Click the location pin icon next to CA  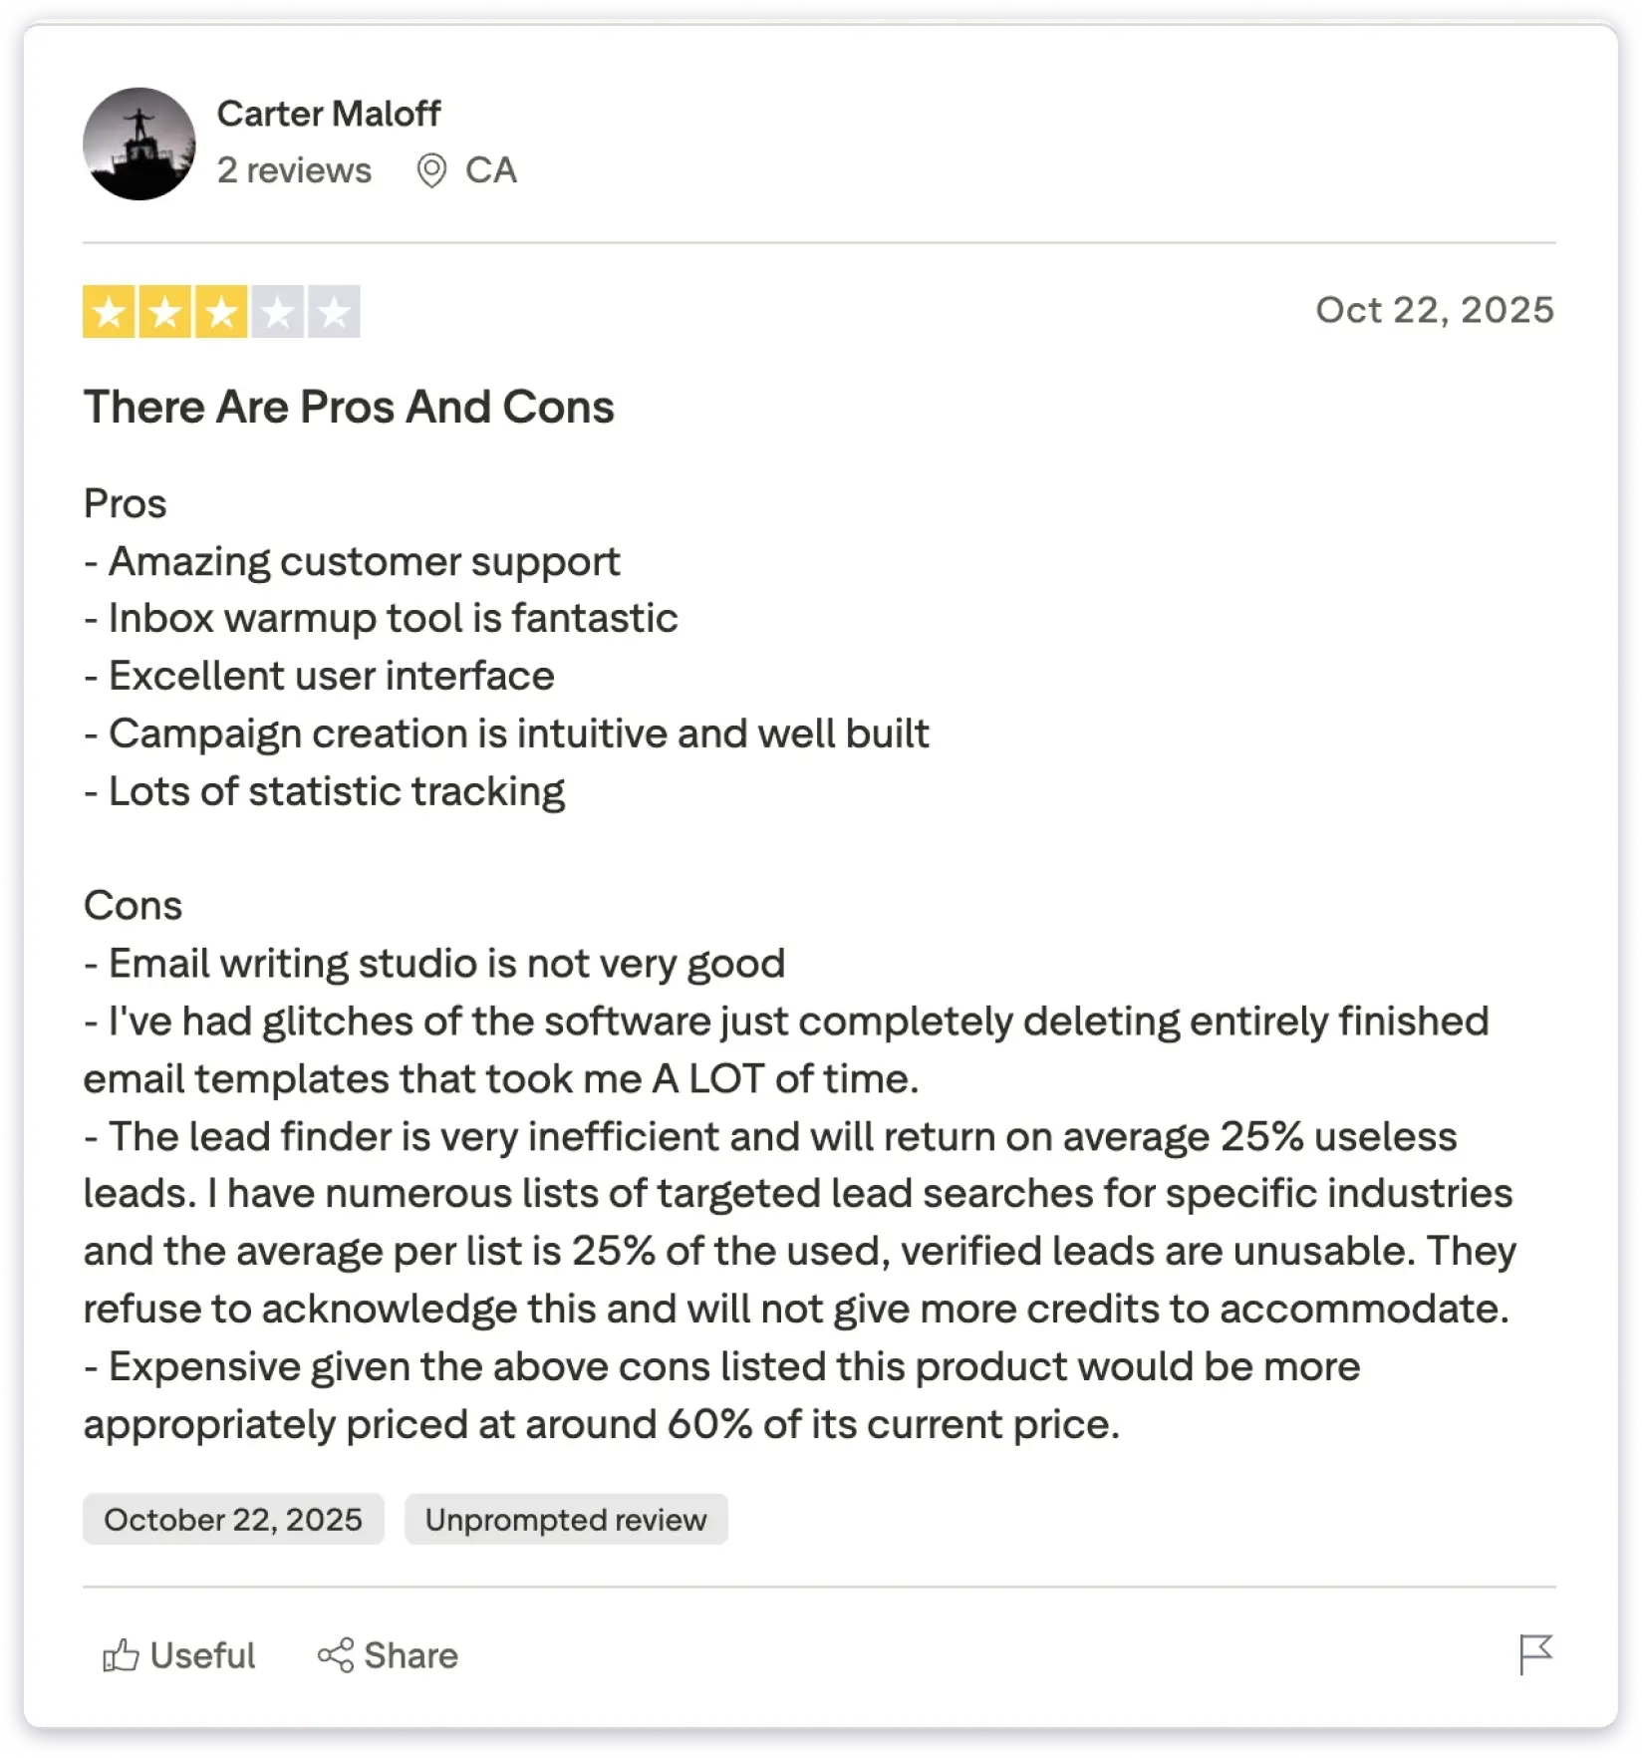click(431, 169)
